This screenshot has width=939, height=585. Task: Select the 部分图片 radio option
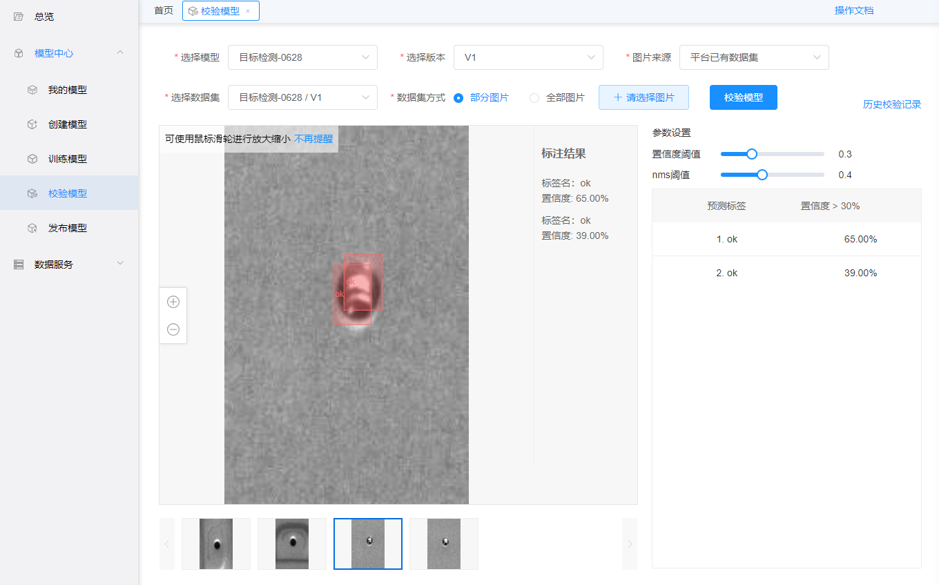458,98
